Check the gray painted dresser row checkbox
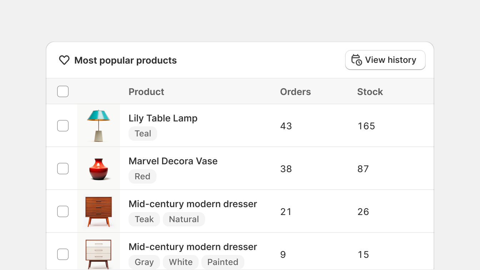 click(x=63, y=254)
